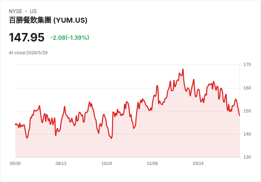Click the stock title YUM.US
This screenshot has height=182, width=261.
pos(48,20)
